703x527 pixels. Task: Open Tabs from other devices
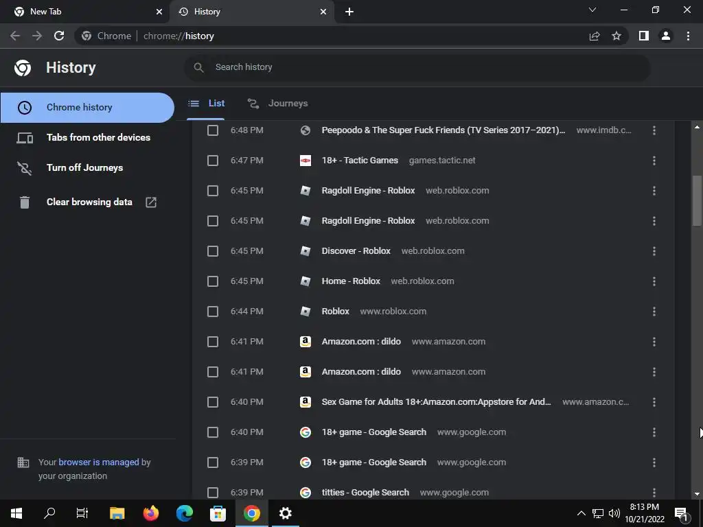click(87, 137)
